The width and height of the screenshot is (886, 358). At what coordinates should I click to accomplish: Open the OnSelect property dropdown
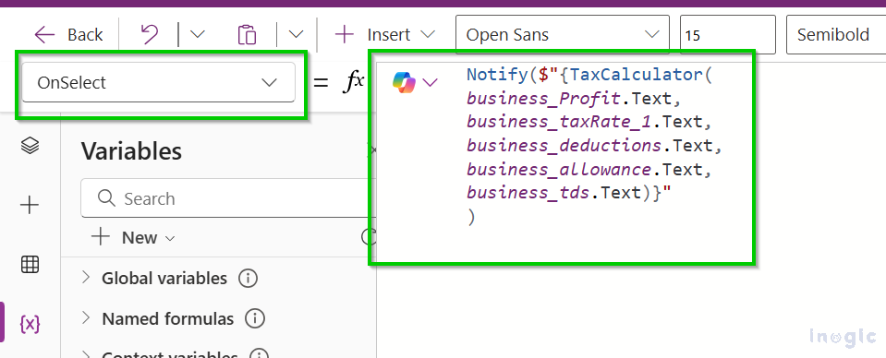pyautogui.click(x=158, y=82)
